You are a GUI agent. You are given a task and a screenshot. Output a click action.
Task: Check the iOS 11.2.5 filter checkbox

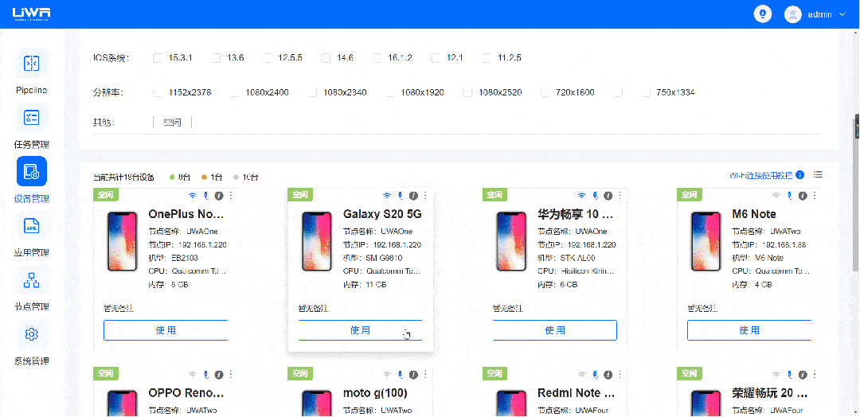(x=487, y=57)
